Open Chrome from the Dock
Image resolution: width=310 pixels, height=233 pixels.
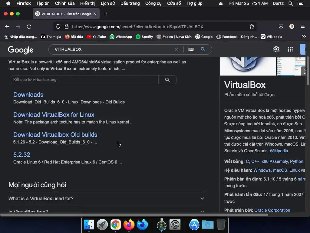115,225
